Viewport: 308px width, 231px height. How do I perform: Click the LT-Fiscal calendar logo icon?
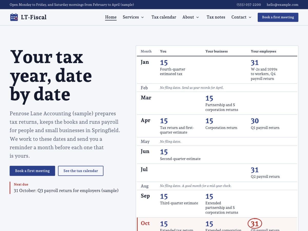(14, 17)
